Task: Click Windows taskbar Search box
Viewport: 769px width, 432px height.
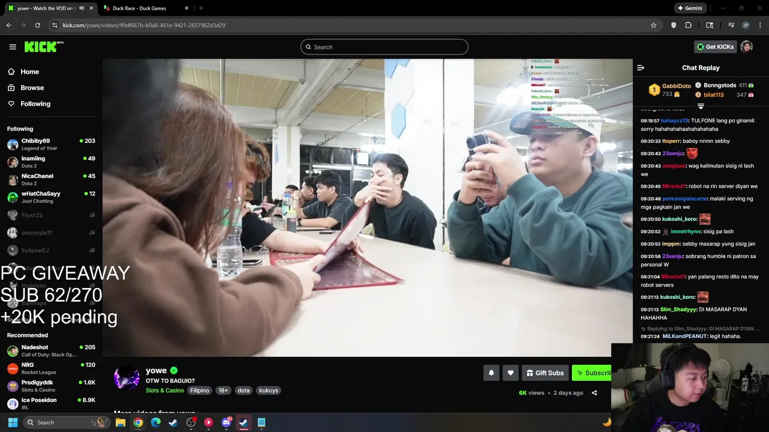Action: pyautogui.click(x=66, y=422)
